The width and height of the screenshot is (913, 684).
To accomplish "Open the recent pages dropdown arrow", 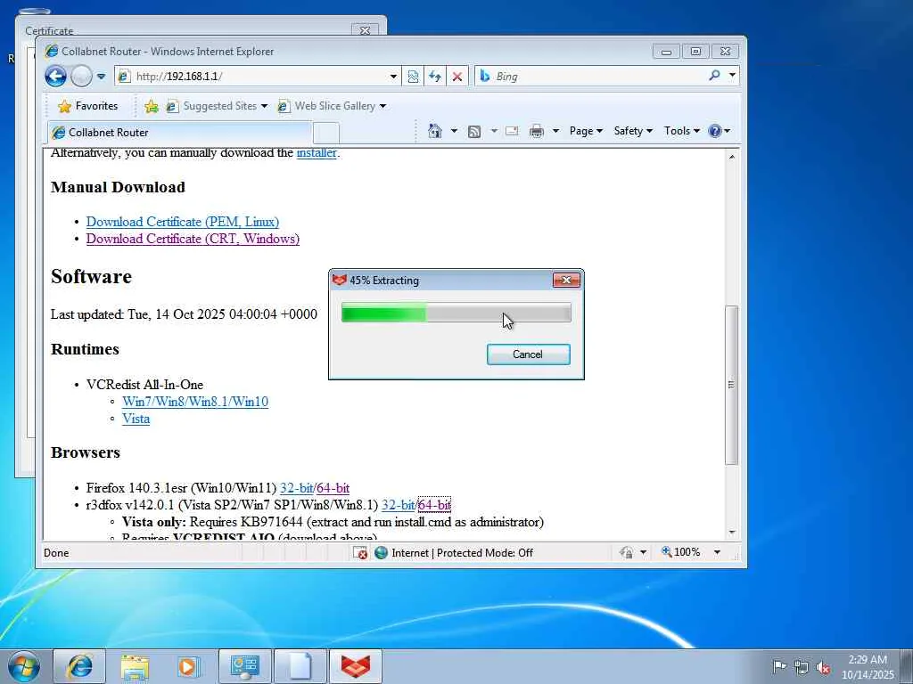I will (x=102, y=77).
